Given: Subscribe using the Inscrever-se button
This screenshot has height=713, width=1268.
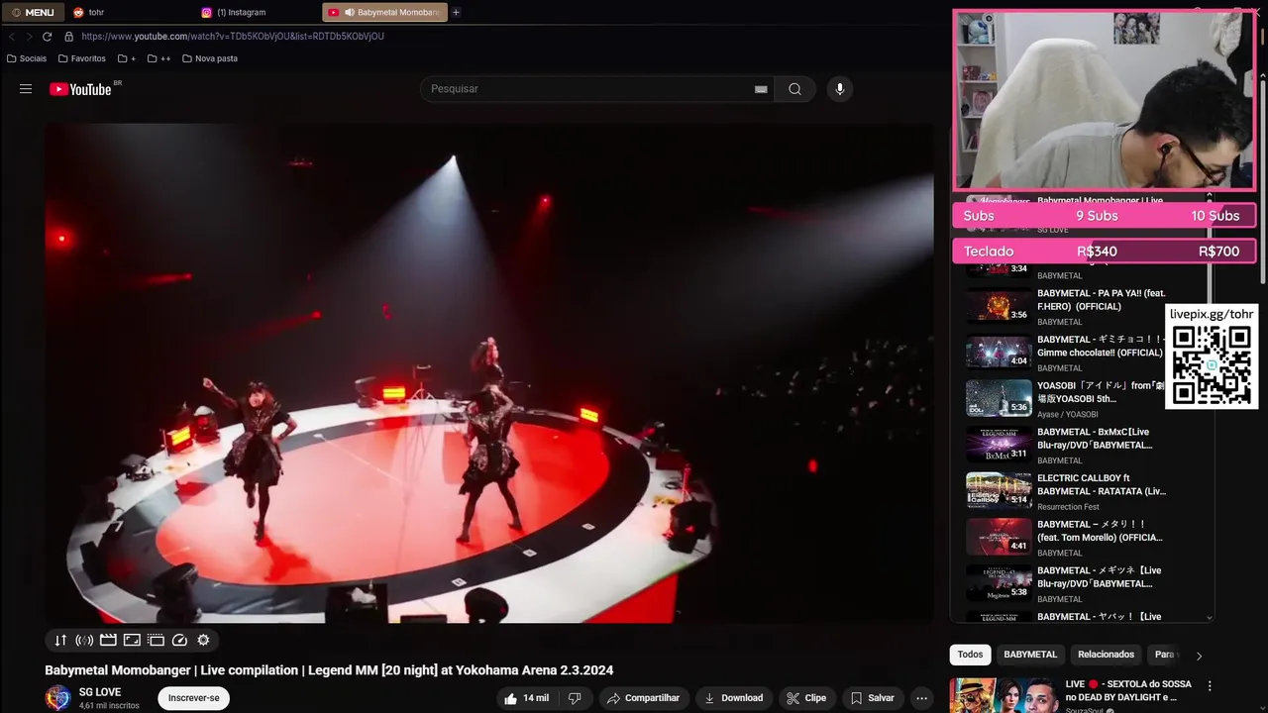Looking at the screenshot, I should coord(193,698).
